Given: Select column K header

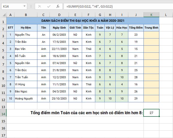Looking at the screenshot, I should click(x=151, y=15).
